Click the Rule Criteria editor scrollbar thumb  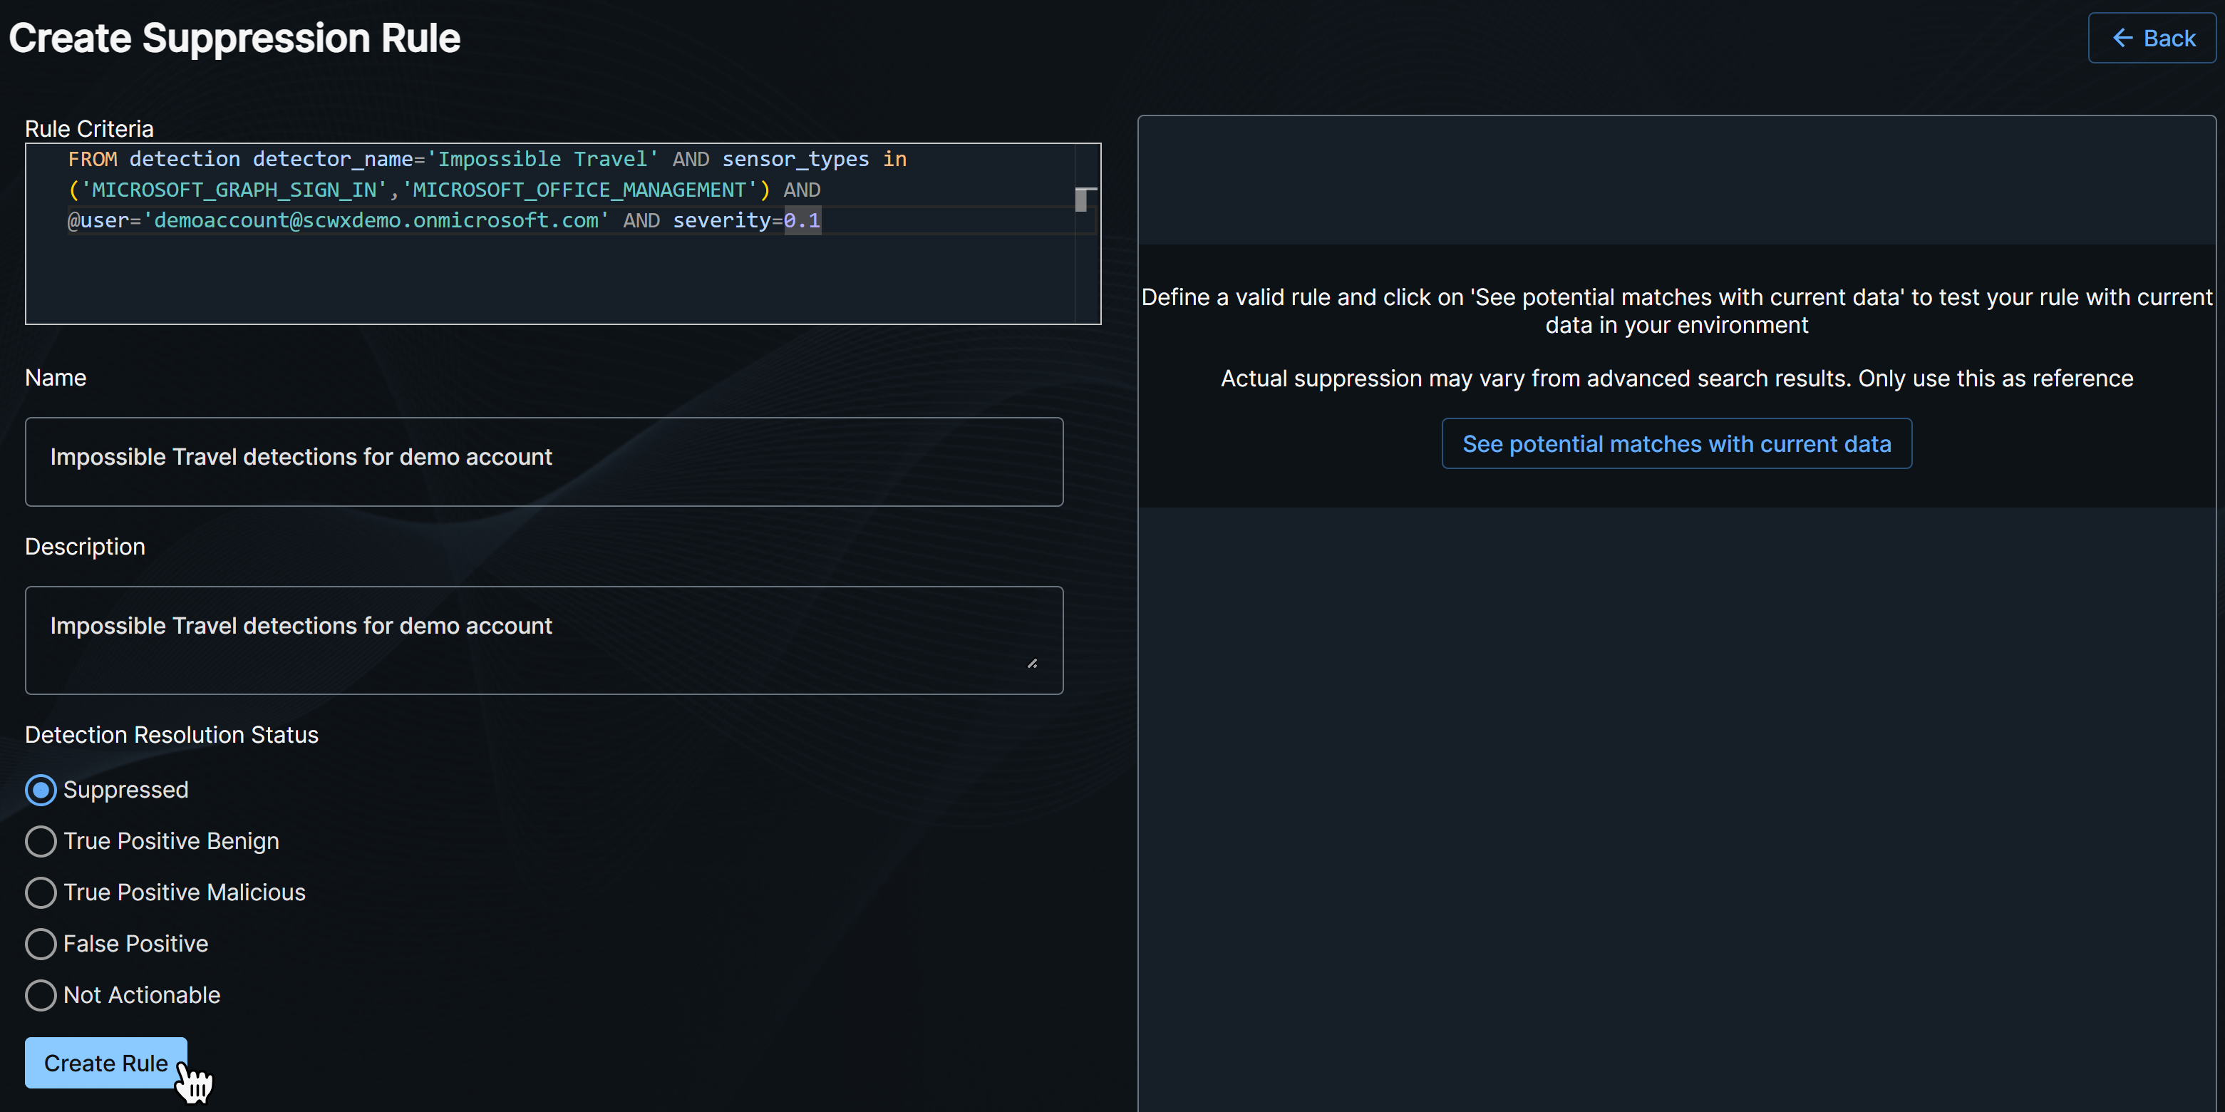click(x=1081, y=200)
